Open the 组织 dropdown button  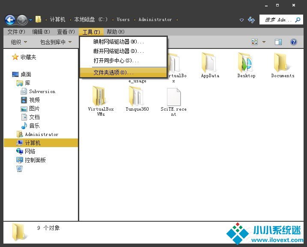pos(19,42)
